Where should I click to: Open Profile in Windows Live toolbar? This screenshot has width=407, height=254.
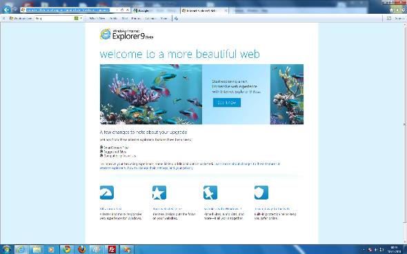[113, 19]
